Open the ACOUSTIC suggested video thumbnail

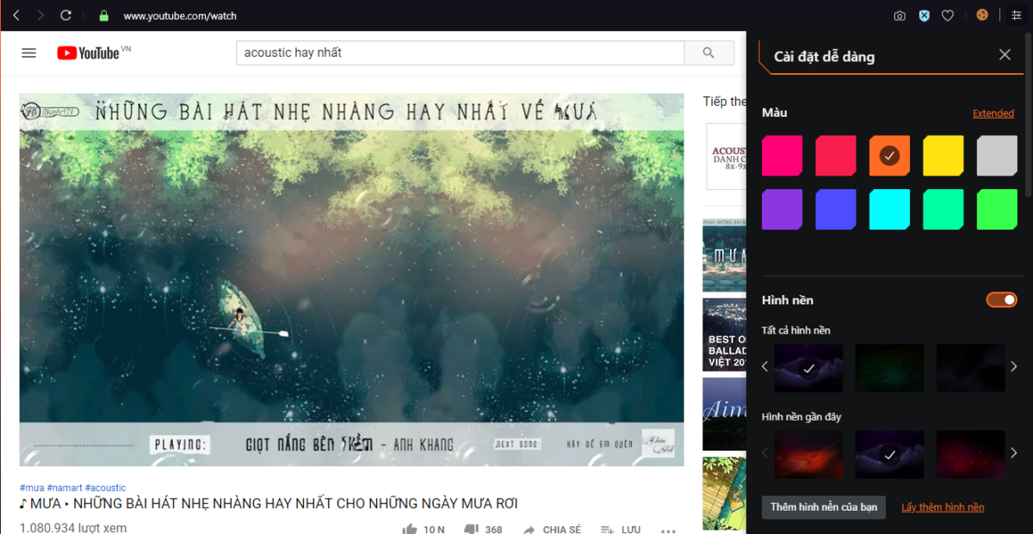[x=726, y=156]
